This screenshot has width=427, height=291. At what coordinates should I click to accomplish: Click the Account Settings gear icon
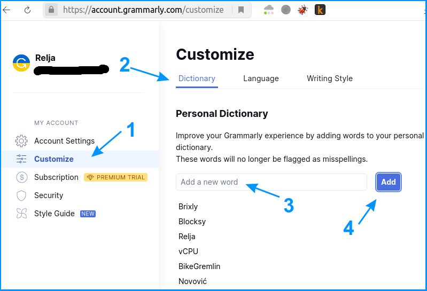21,141
